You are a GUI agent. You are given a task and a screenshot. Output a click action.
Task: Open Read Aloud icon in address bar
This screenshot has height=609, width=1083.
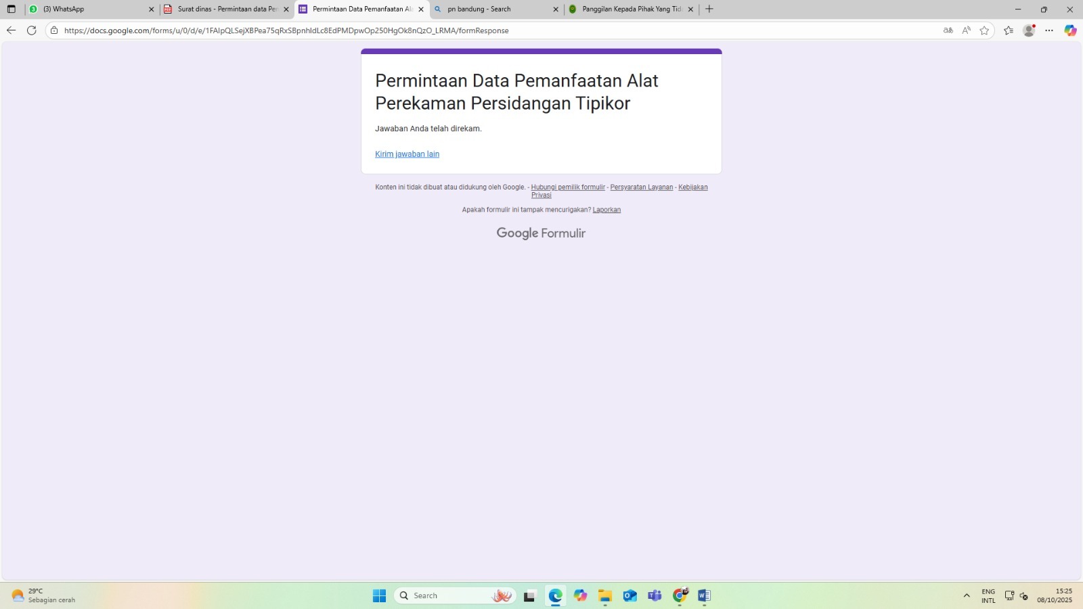click(x=966, y=30)
